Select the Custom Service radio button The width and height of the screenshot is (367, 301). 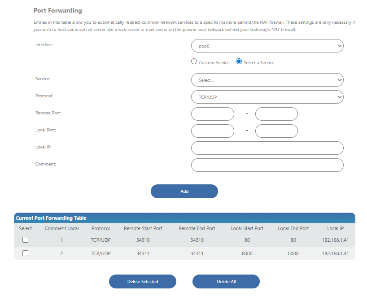194,61
